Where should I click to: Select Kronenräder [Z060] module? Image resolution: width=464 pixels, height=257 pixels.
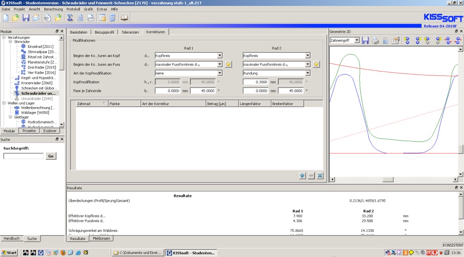click(x=37, y=83)
